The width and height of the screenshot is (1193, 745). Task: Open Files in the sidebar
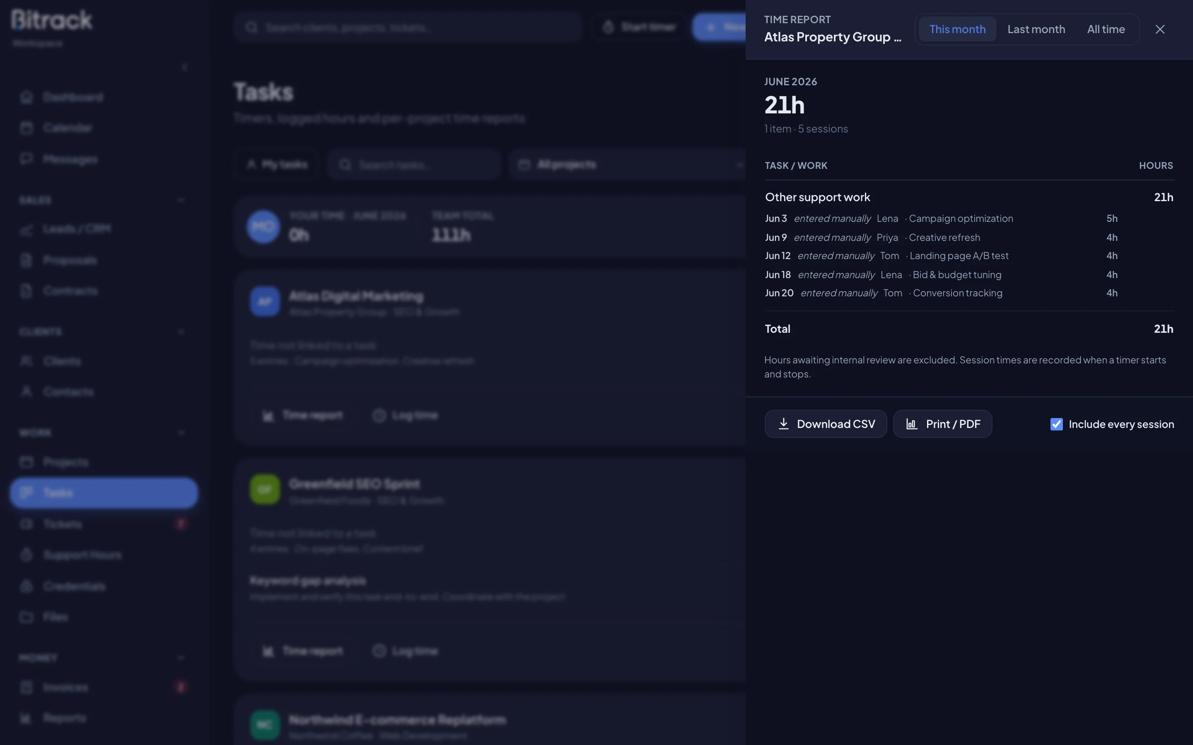(x=104, y=618)
